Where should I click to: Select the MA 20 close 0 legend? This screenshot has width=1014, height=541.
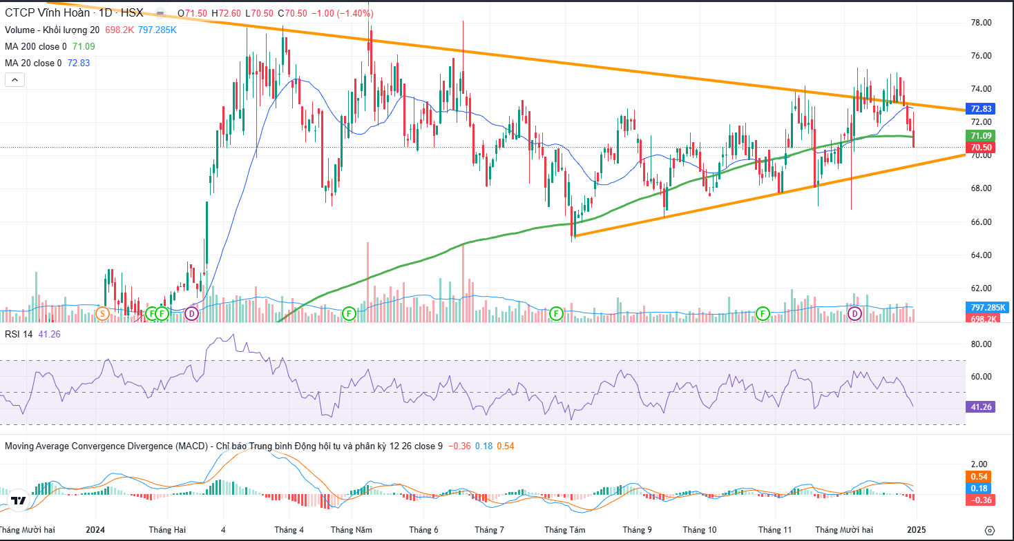33,63
